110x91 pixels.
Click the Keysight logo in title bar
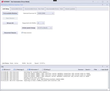pos(6,2)
